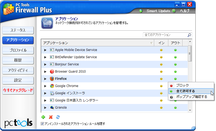Screen dimensions: 216x131
Task: Click inbound status dot for Bonjour Service
Action: point(161,64)
